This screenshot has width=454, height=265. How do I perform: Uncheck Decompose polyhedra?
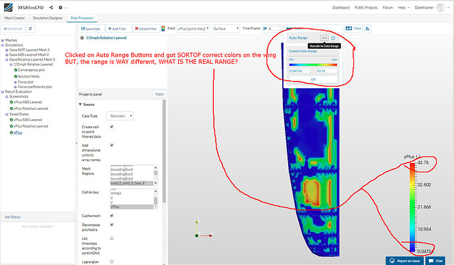(111, 224)
